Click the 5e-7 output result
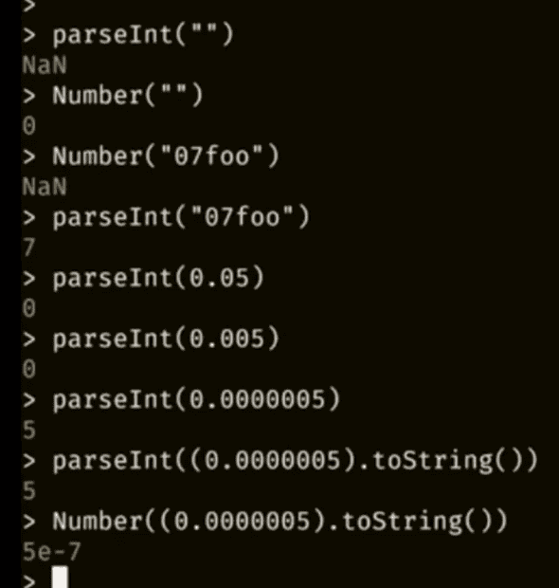Screen dimensions: 559x588 click(x=52, y=552)
